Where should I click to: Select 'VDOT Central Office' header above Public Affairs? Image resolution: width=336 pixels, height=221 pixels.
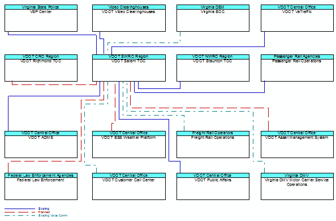tap(213, 176)
